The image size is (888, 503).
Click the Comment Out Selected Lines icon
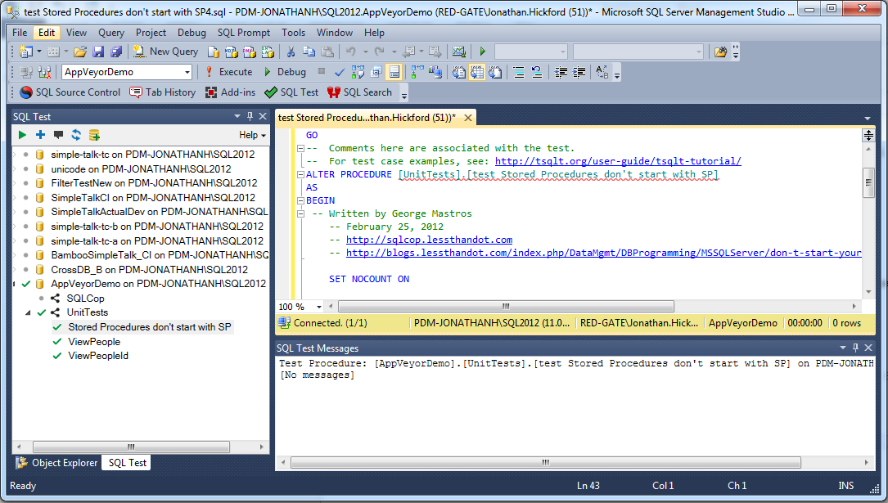(x=518, y=72)
